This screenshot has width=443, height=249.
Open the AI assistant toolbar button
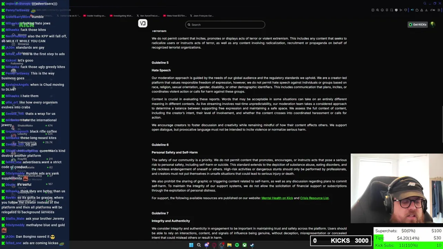pyautogui.click(x=433, y=10)
